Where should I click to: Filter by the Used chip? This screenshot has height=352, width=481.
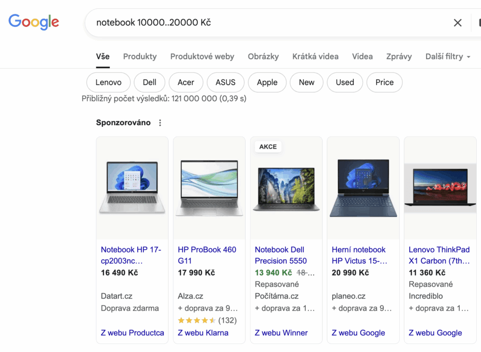tap(345, 83)
